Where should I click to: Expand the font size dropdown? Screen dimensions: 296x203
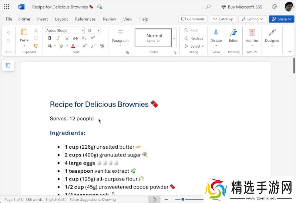coord(98,30)
